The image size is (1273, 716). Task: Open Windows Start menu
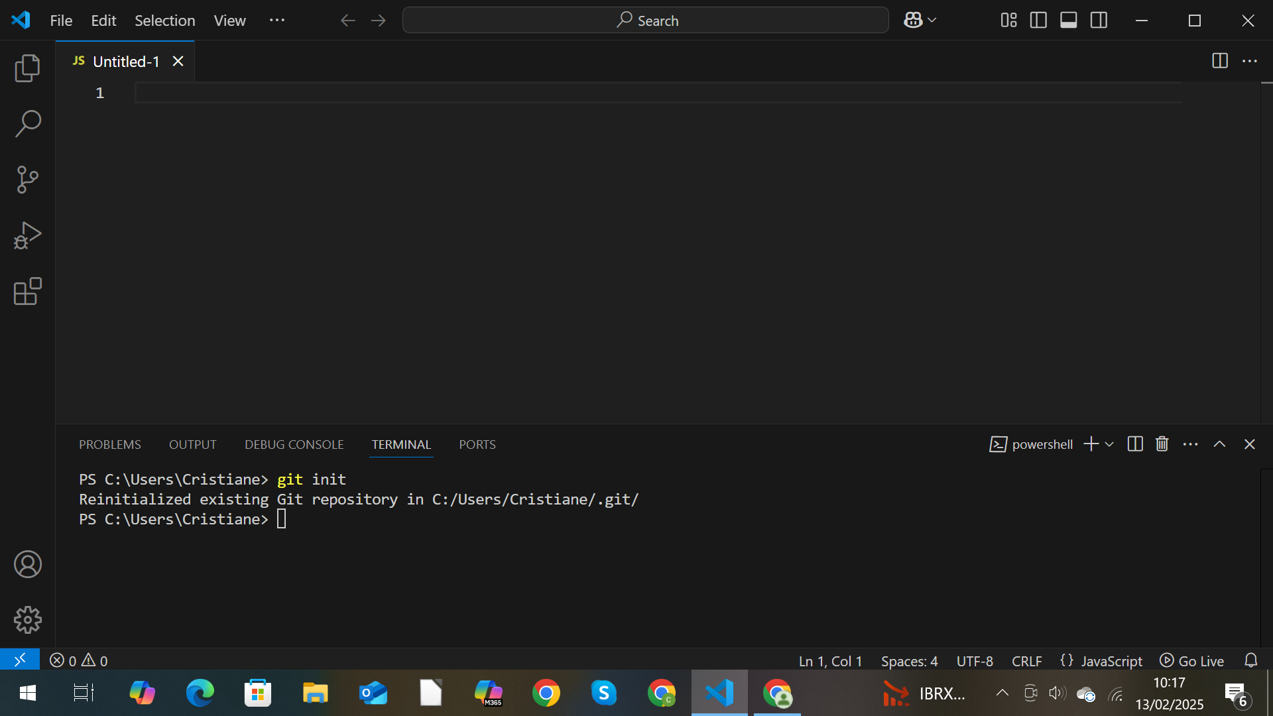pos(27,693)
